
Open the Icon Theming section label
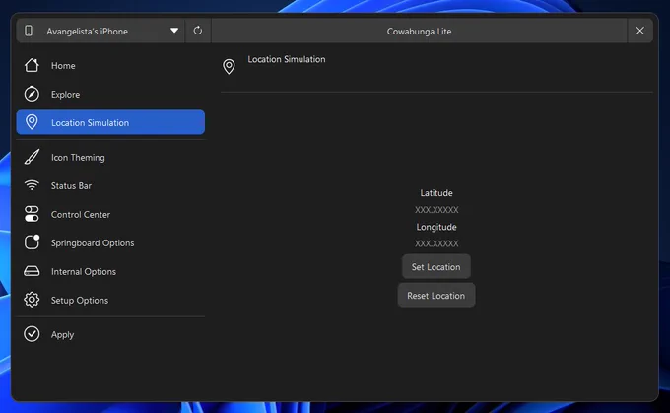coord(78,158)
